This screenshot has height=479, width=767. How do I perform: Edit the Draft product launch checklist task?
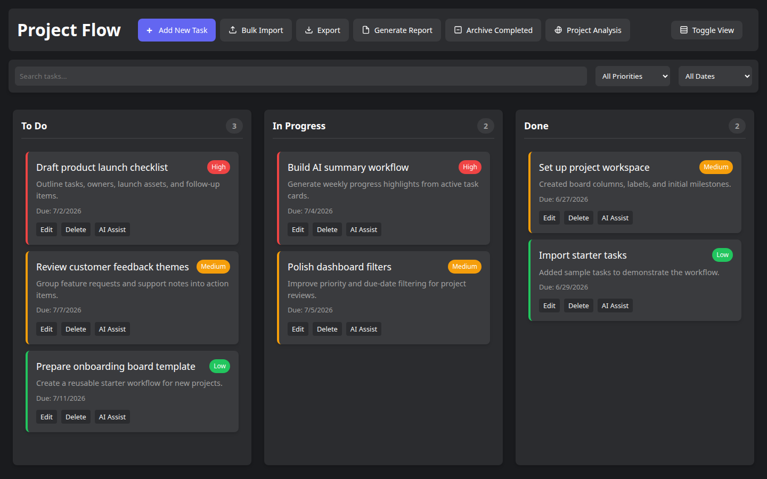(x=47, y=229)
